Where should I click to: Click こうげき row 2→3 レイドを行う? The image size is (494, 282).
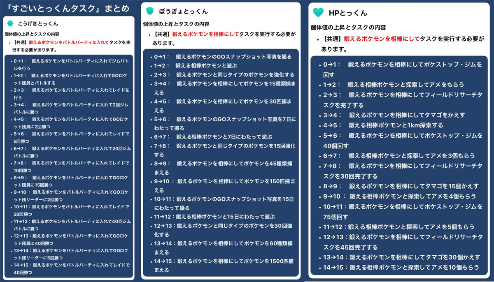pos(71,94)
